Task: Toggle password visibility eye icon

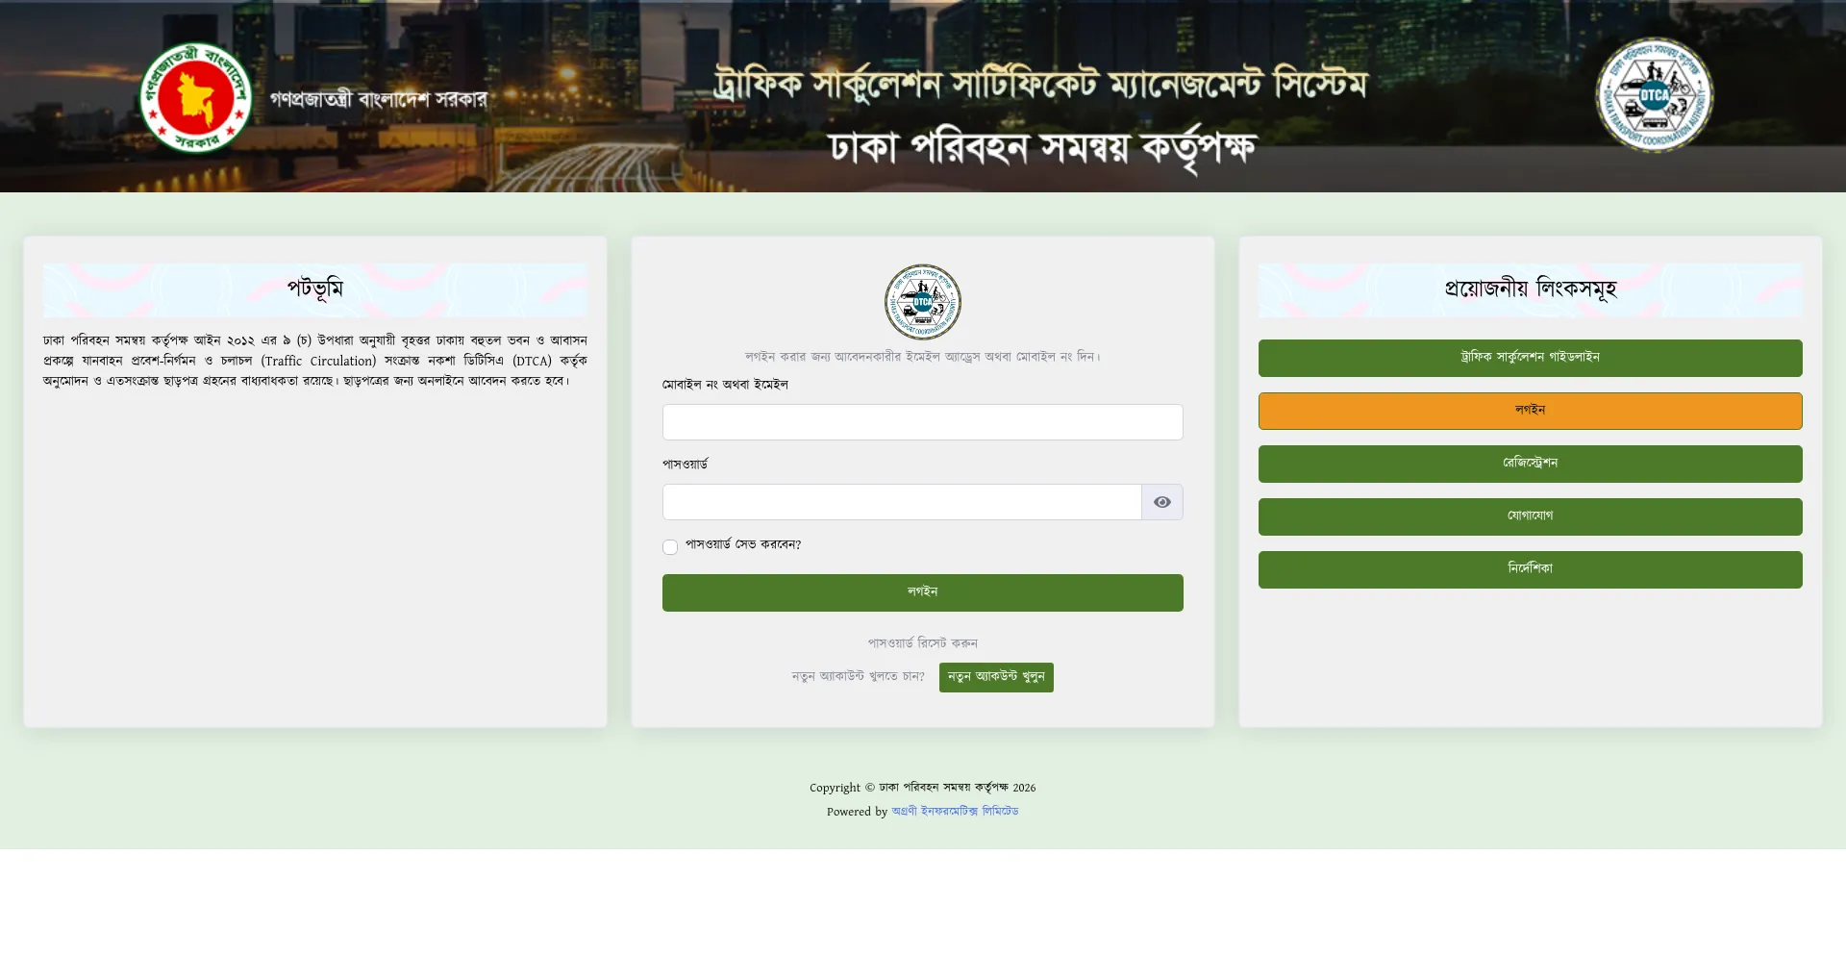Action: click(x=1162, y=502)
